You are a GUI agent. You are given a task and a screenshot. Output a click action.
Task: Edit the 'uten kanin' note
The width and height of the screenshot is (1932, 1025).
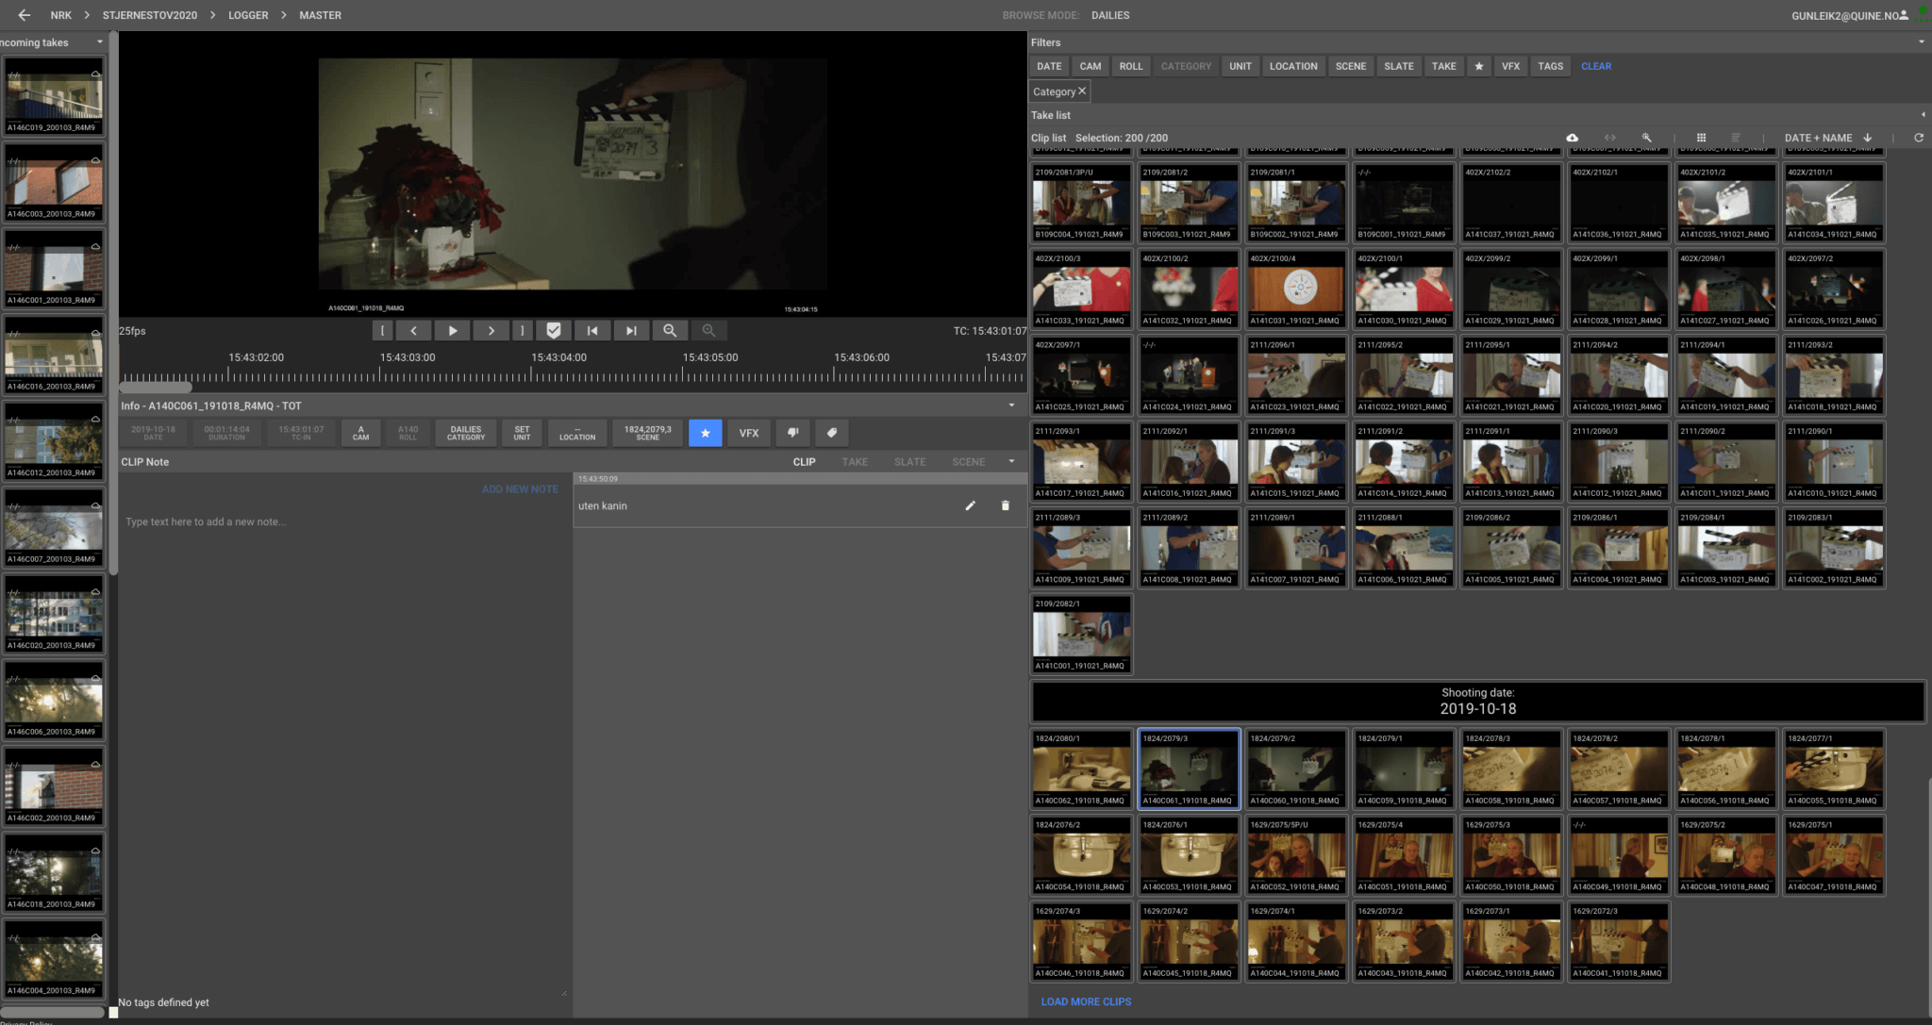[970, 506]
